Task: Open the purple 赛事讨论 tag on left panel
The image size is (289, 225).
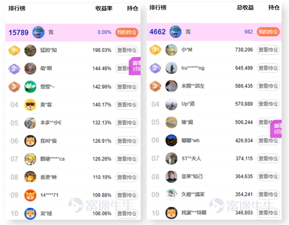Action: [x=135, y=66]
